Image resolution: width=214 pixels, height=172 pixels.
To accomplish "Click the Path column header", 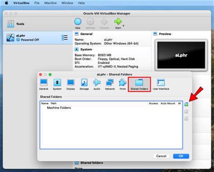I will click(54, 103).
